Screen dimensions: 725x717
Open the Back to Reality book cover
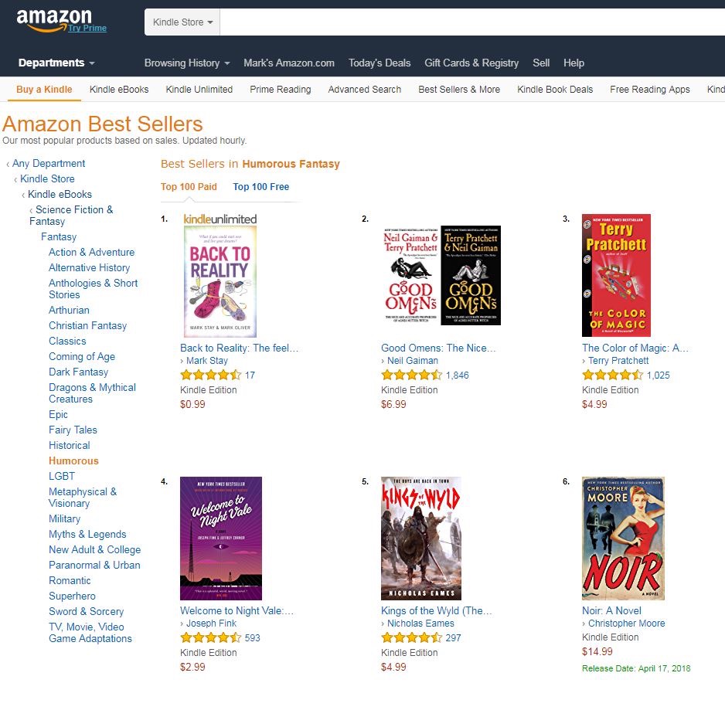click(x=220, y=276)
